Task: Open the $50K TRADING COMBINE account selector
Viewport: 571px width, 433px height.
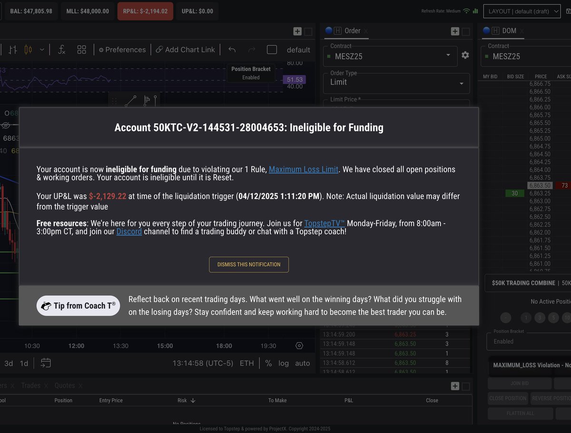Action: coord(528,283)
